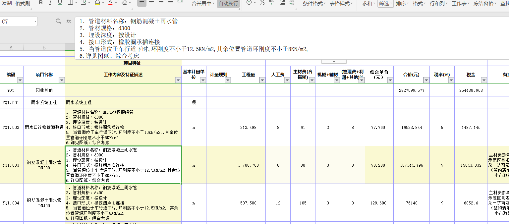Screen dimensions: 509x224
Task: Select cell 钢筋混凝土雨水管 DN400
Action: coord(44,203)
